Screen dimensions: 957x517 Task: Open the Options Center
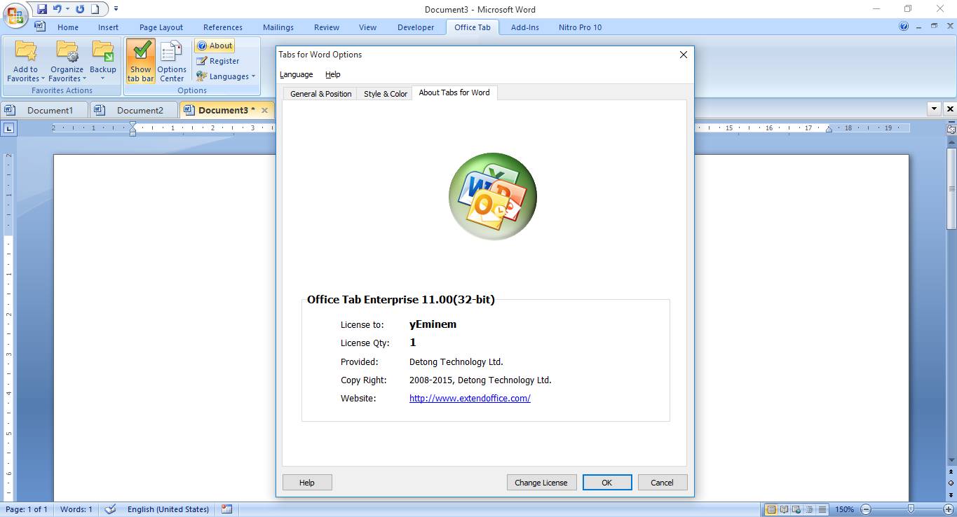click(x=172, y=61)
